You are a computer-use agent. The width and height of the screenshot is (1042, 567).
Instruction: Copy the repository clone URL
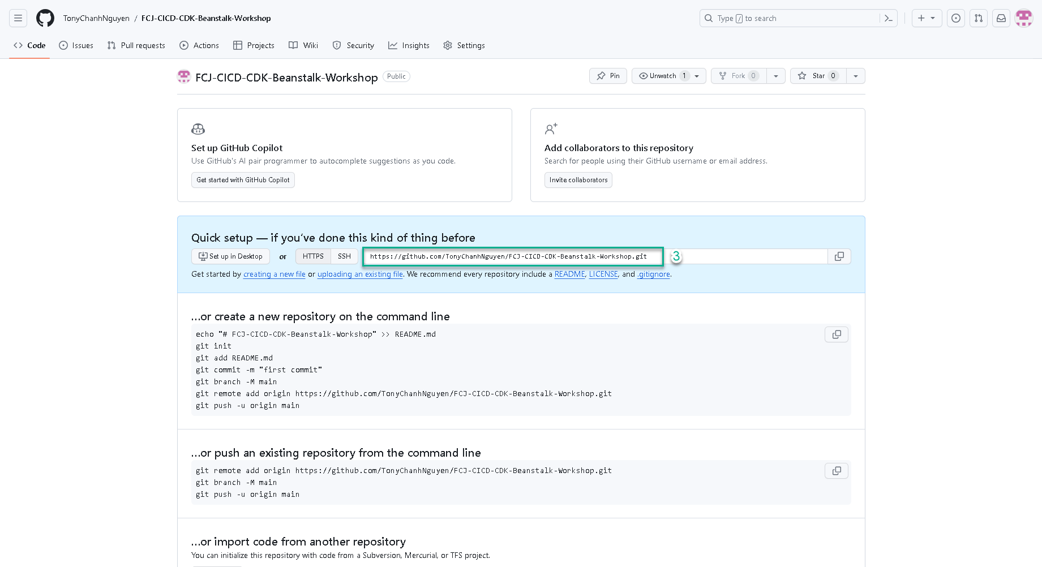pyautogui.click(x=839, y=256)
